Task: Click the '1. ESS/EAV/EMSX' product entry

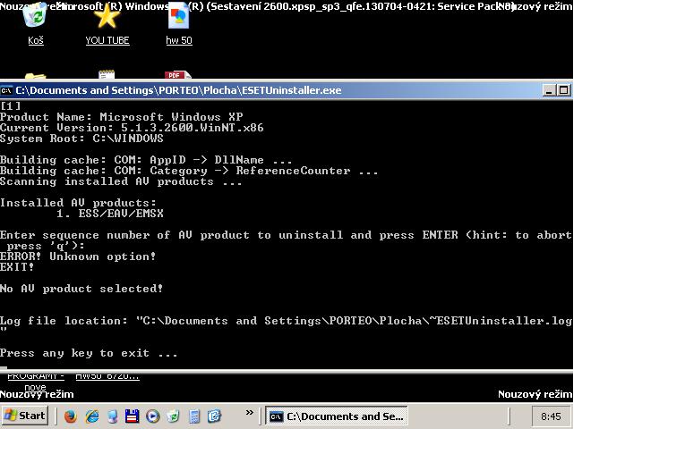Action: (x=109, y=214)
